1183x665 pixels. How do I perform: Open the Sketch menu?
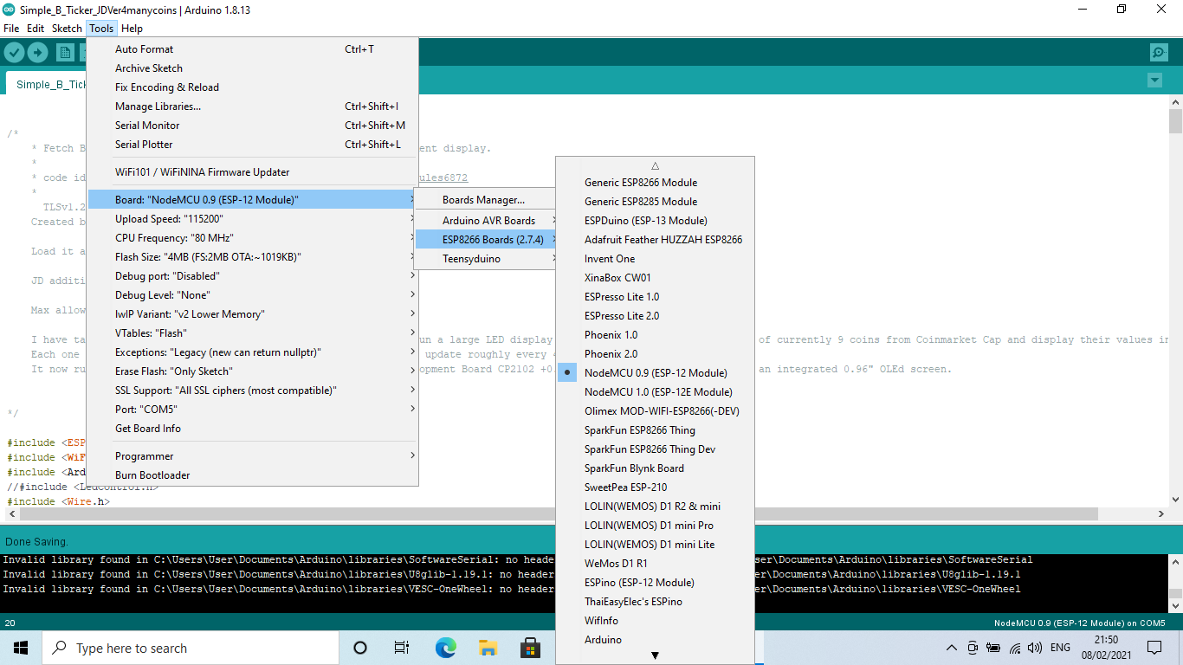click(67, 29)
